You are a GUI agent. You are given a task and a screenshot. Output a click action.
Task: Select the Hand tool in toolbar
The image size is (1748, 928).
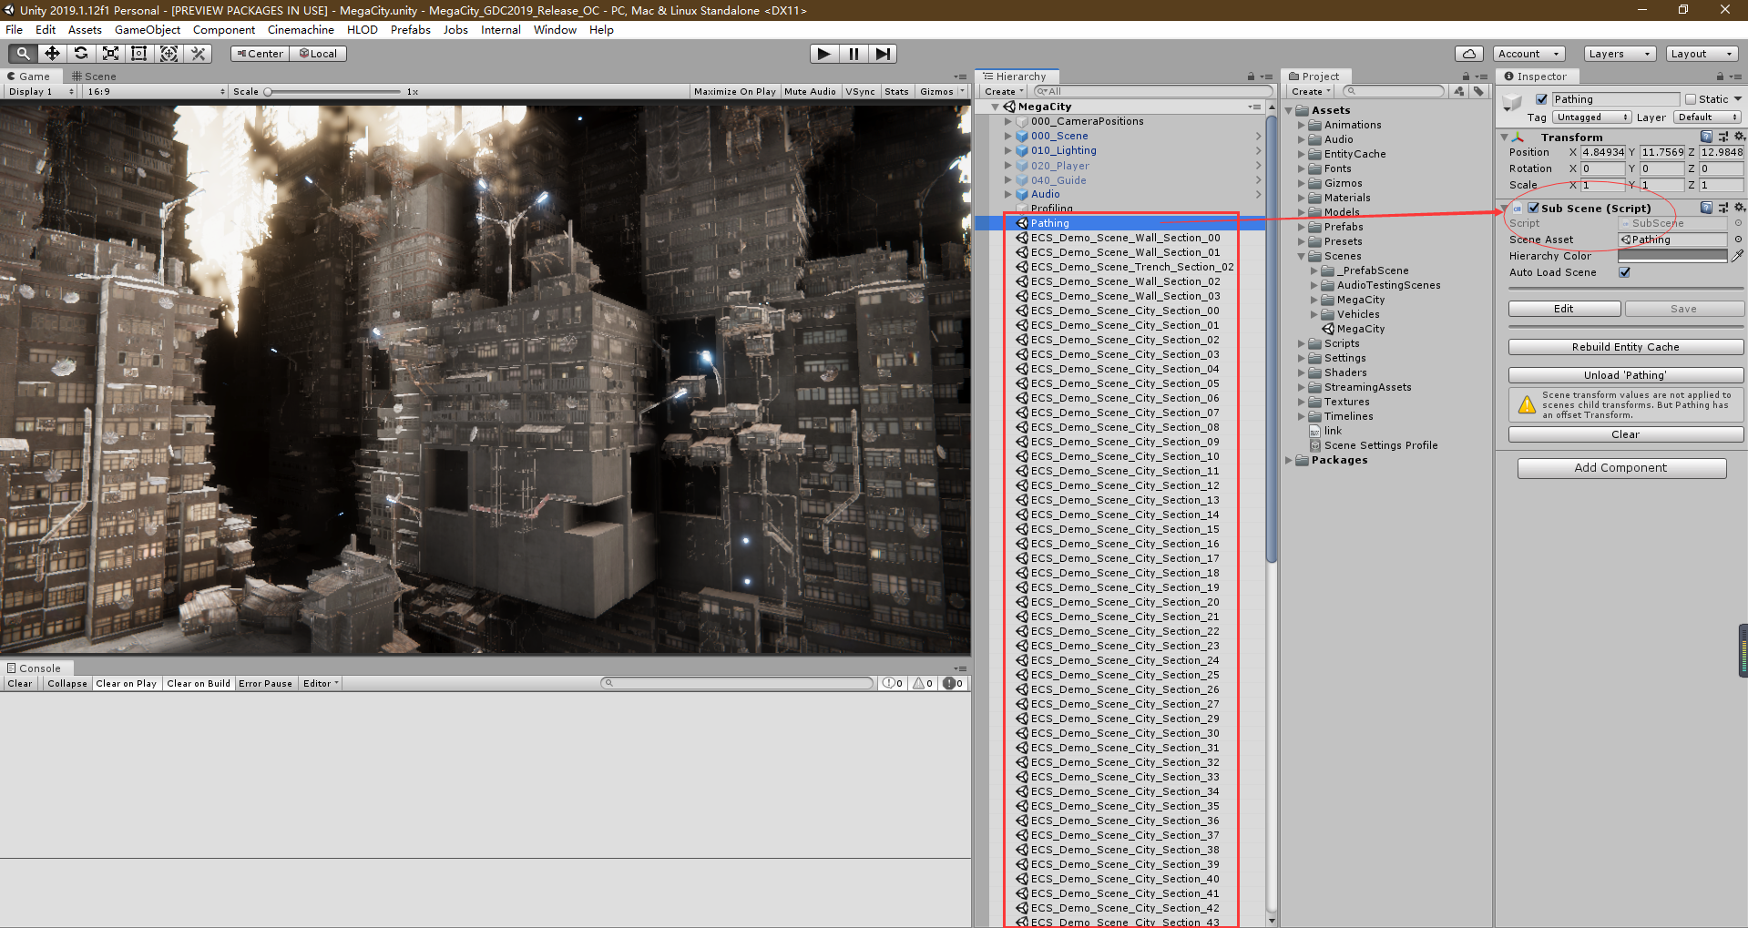coord(23,54)
